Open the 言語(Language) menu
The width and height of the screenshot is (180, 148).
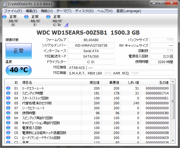click(x=129, y=11)
